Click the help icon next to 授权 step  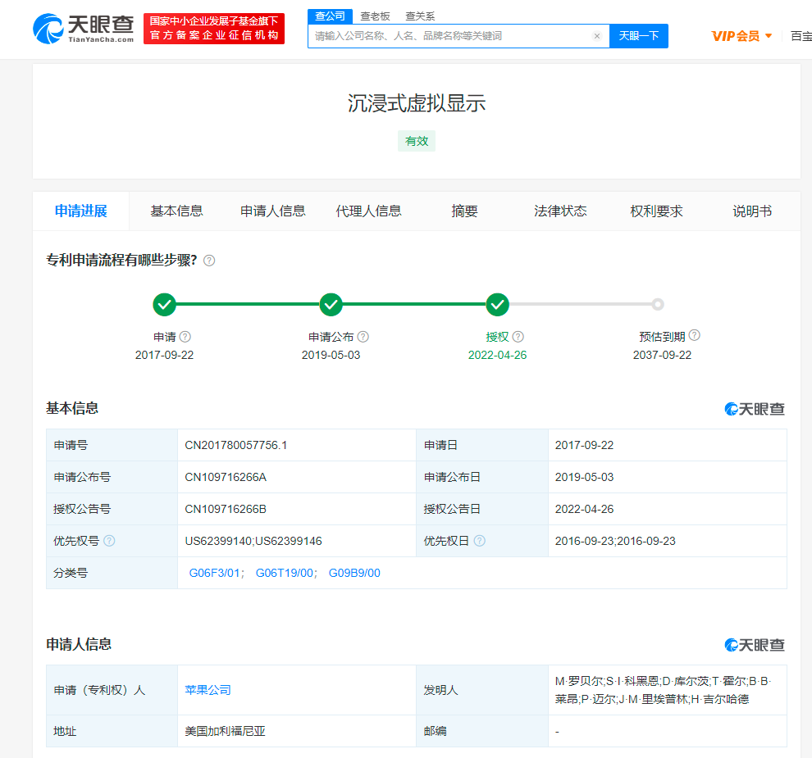(518, 337)
